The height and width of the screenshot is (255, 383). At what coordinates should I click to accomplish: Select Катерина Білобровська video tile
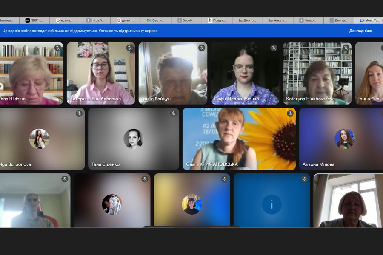(x=101, y=74)
